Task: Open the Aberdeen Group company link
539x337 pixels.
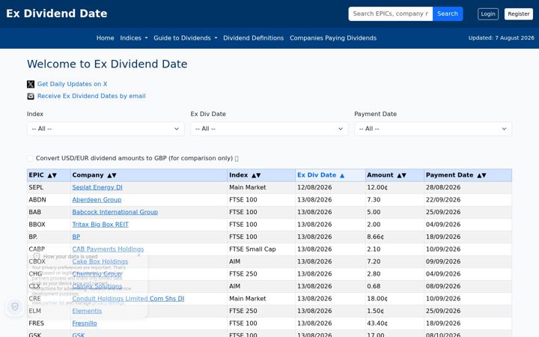Action: 97,200
